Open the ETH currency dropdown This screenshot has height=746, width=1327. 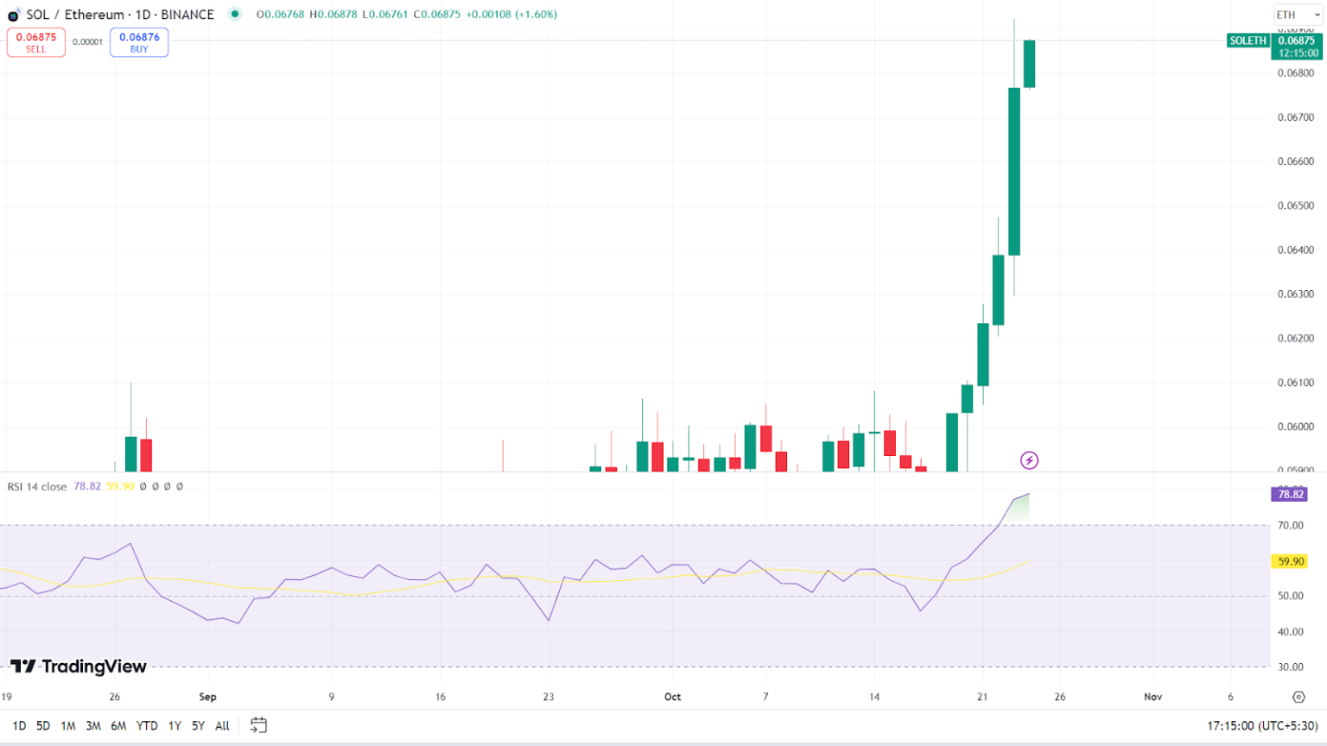pyautogui.click(x=1298, y=15)
